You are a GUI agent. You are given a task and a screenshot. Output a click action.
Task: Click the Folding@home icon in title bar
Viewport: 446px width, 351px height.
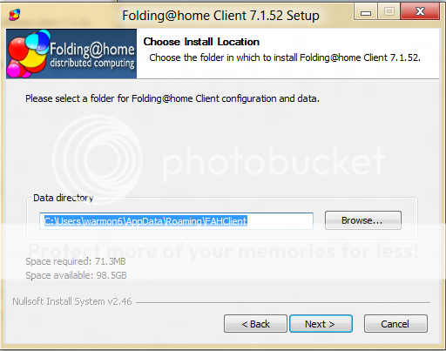(x=15, y=15)
